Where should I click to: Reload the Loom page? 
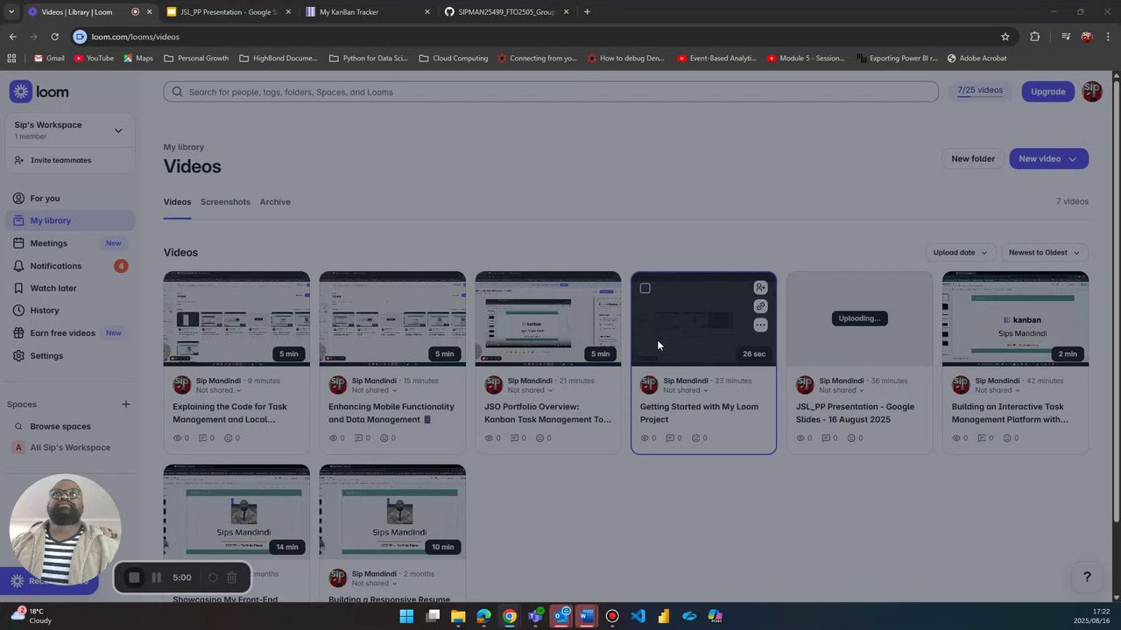pos(54,37)
